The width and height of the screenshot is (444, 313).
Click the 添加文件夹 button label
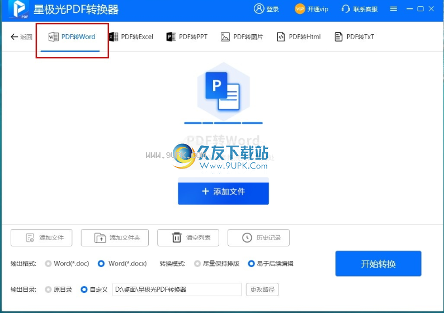[125, 237]
